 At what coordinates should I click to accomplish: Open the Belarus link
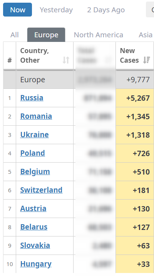[34, 227]
